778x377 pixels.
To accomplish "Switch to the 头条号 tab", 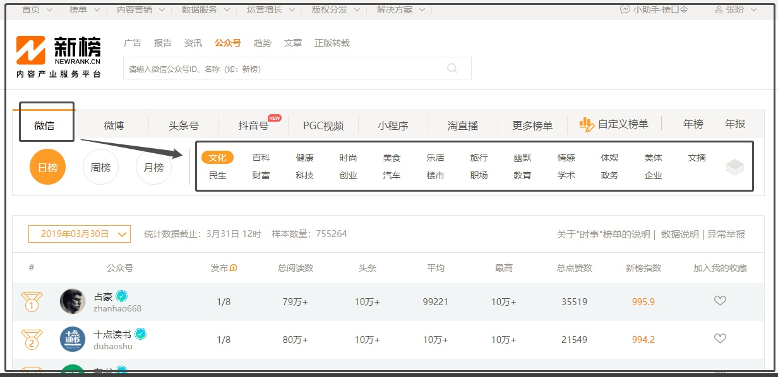I will 184,125.
